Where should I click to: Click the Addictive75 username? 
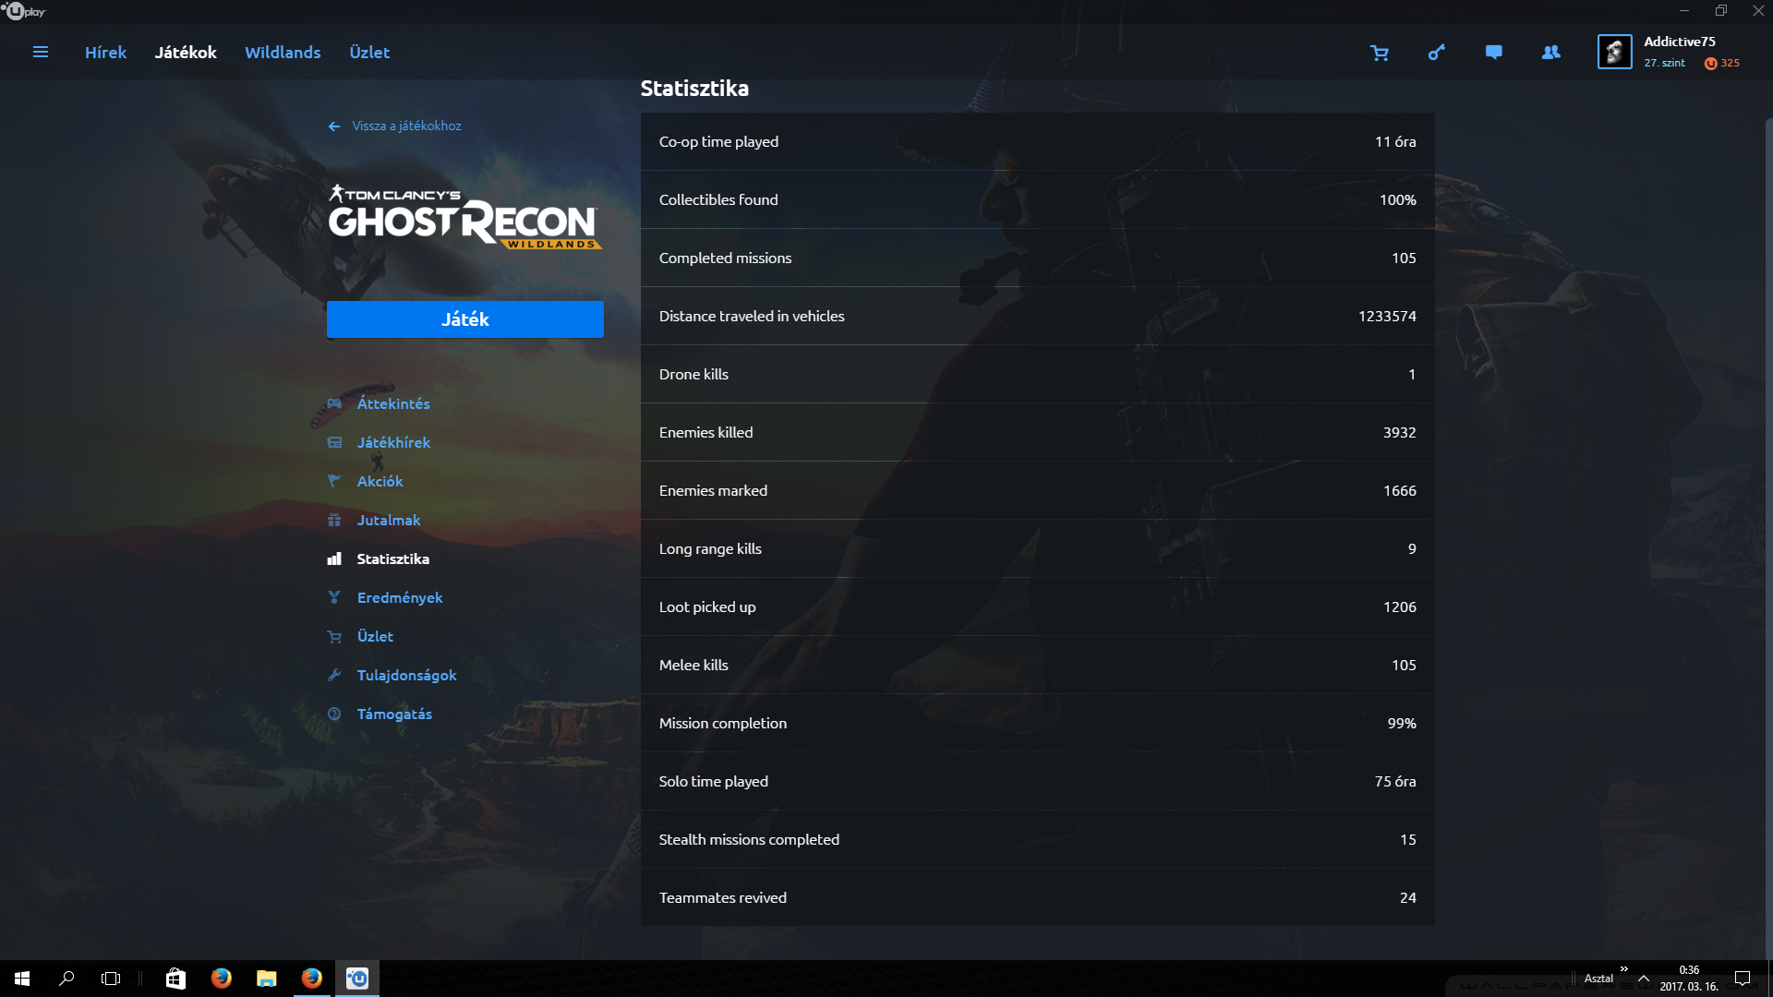pos(1680,42)
